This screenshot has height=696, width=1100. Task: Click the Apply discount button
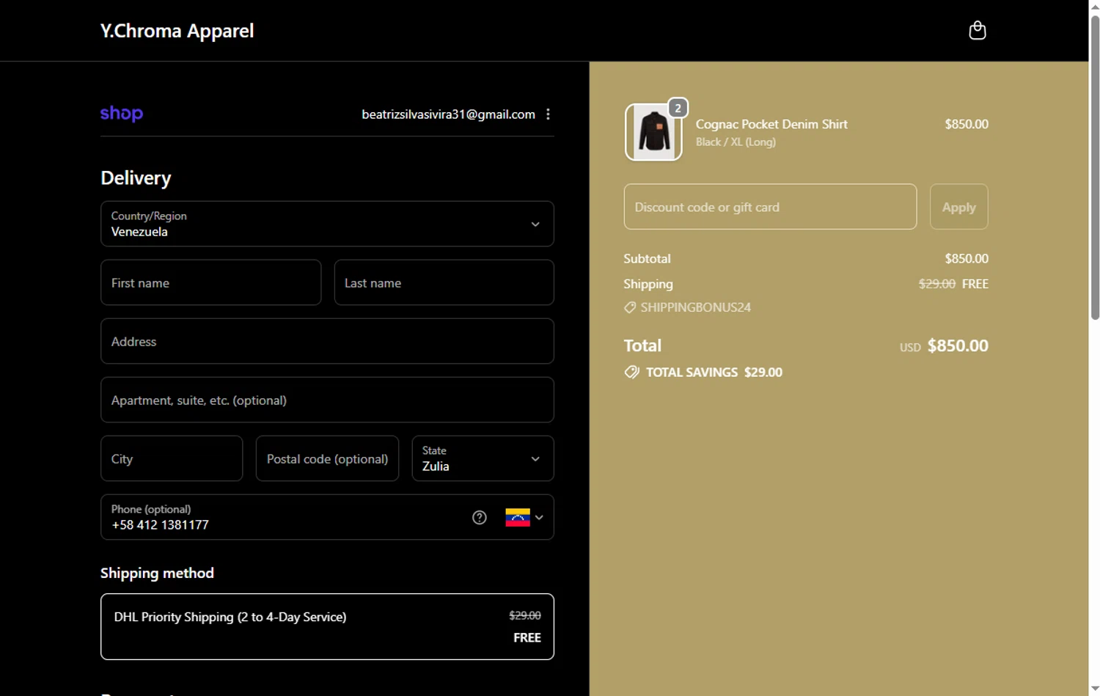(x=958, y=207)
